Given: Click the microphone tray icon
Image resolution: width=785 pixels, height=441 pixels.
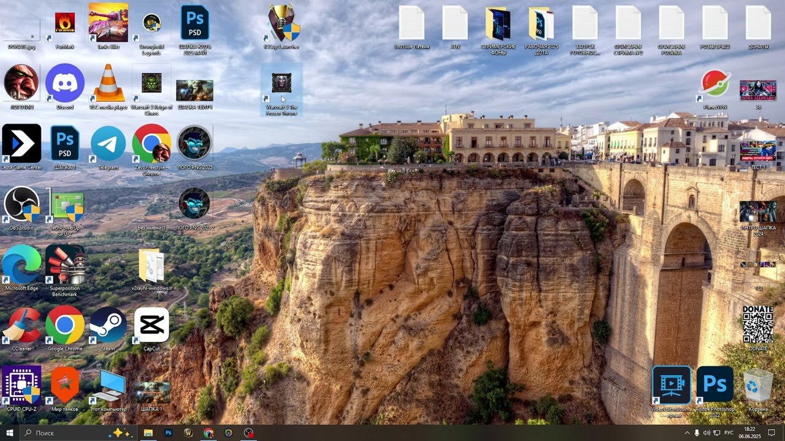Looking at the screenshot, I should pyautogui.click(x=697, y=433).
